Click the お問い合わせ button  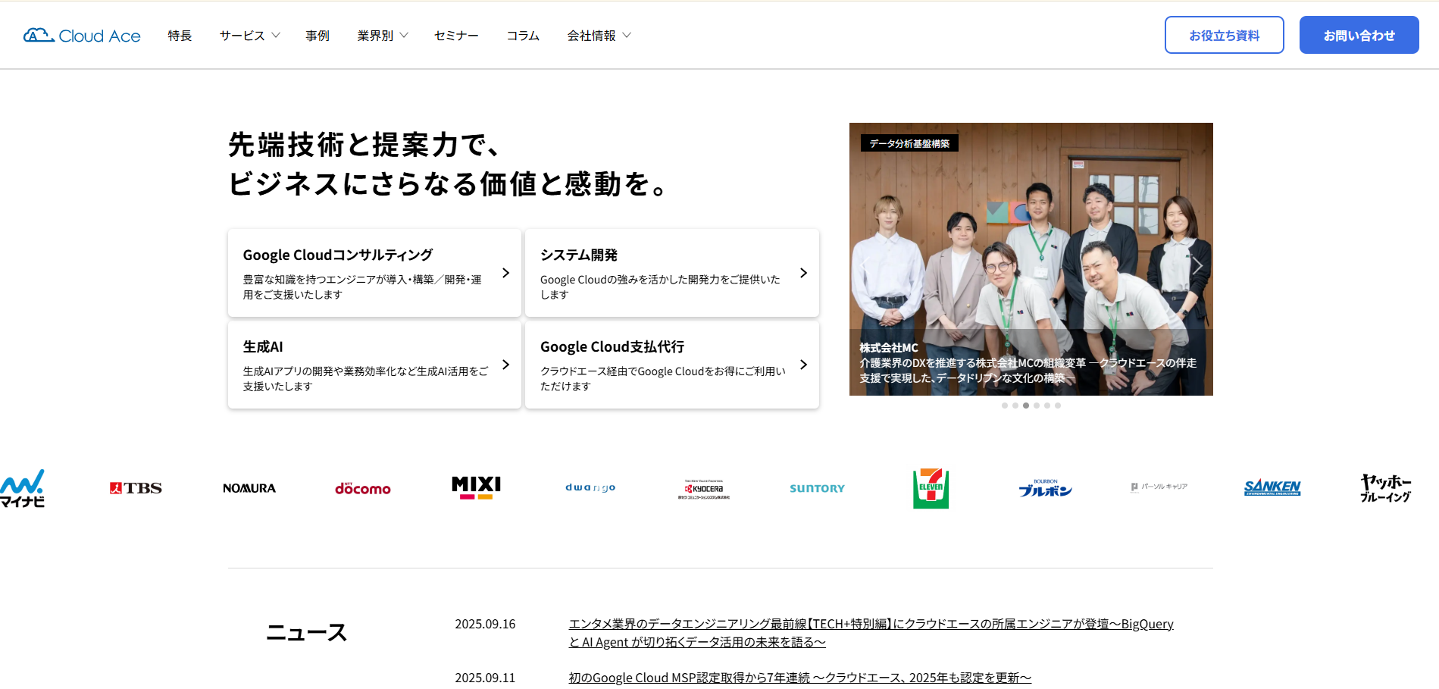click(1359, 35)
